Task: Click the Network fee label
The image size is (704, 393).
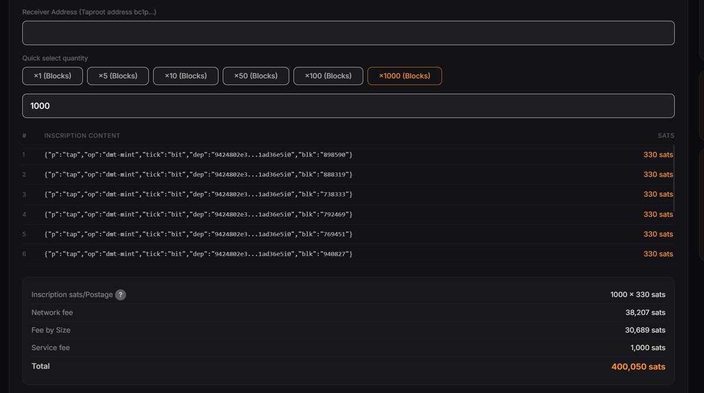Action: 52,313
